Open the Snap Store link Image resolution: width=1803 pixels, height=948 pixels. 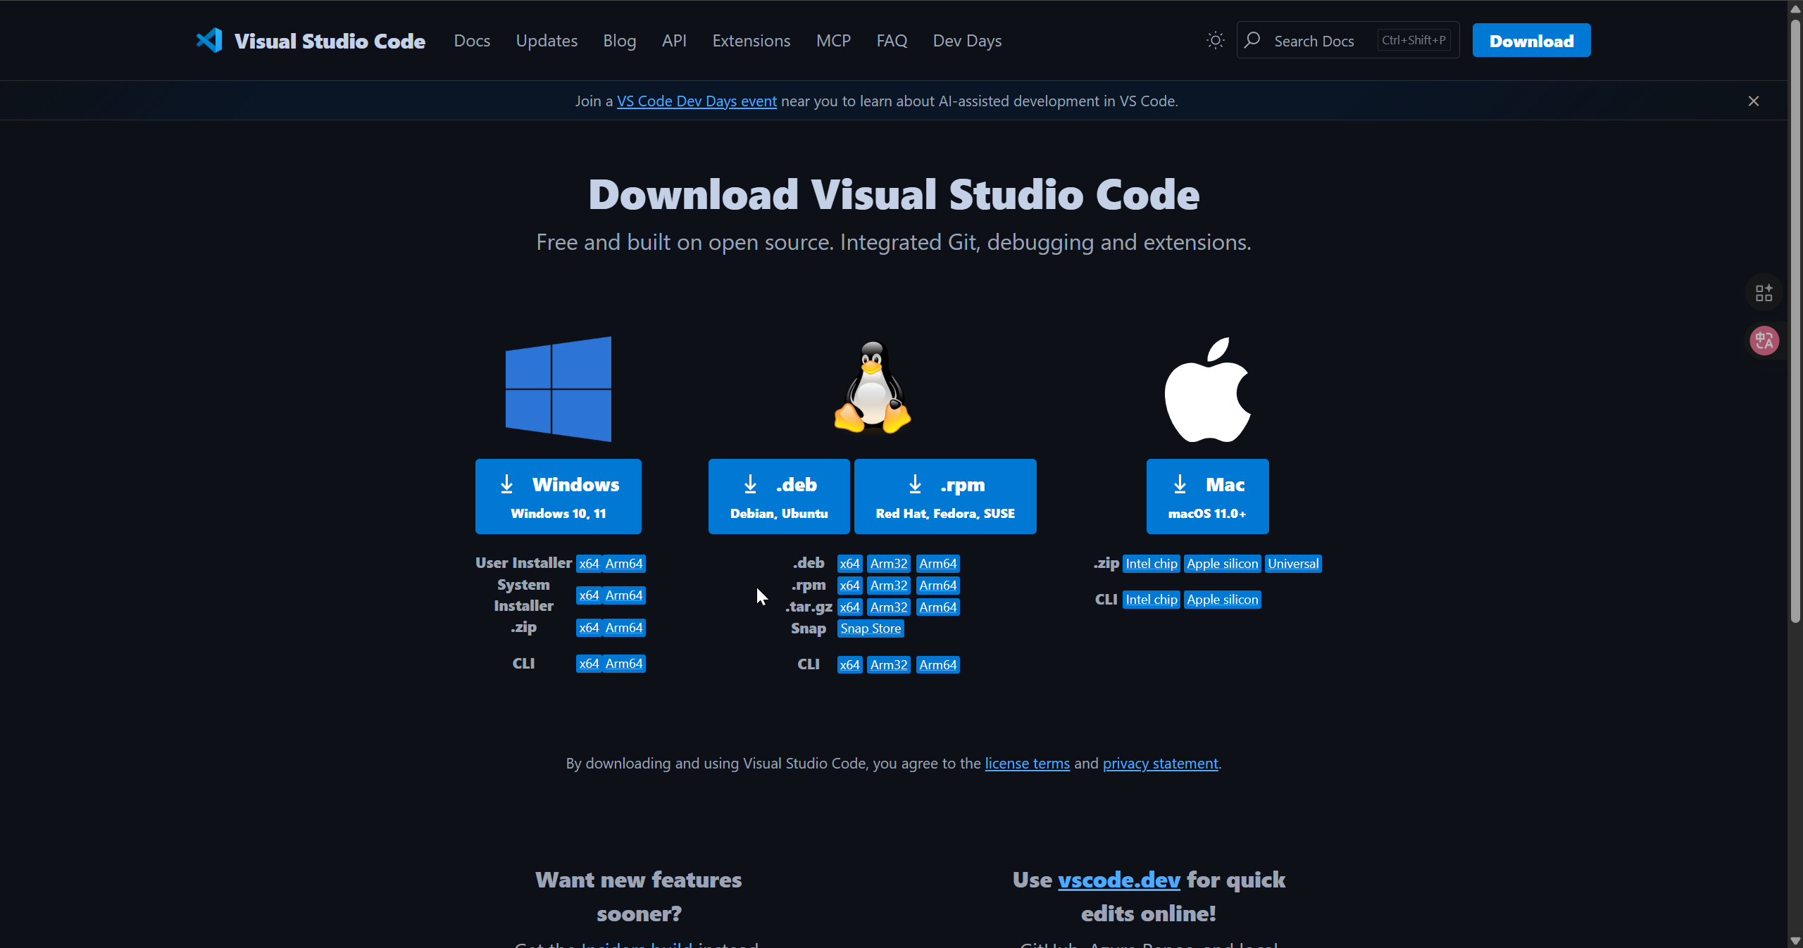tap(871, 628)
